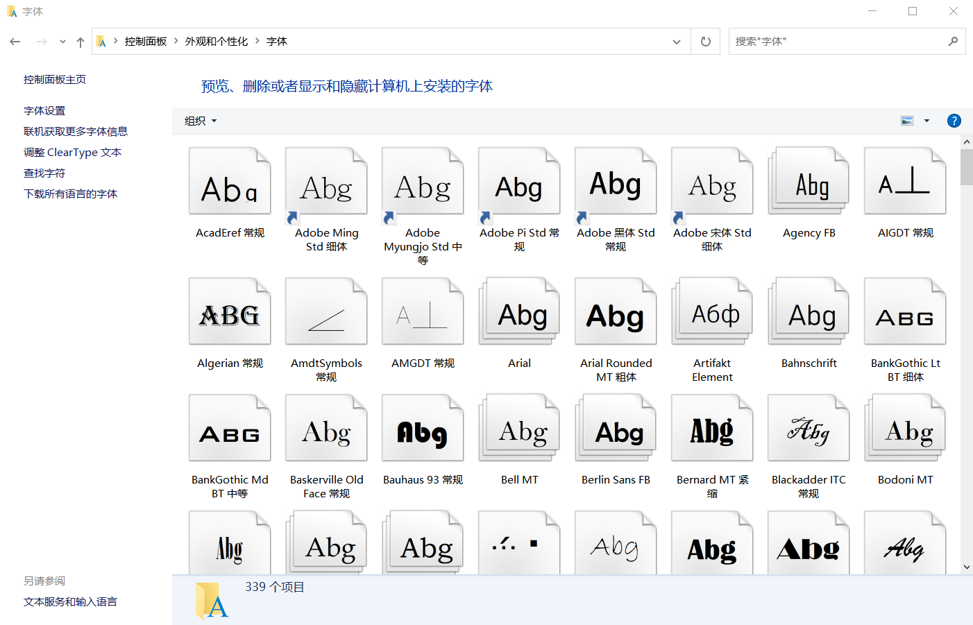
Task: Go back with the back arrow
Action: (15, 42)
